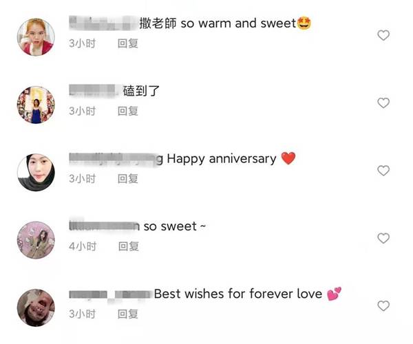View profile photo beside "Happy anniversary" comment

tap(36, 173)
